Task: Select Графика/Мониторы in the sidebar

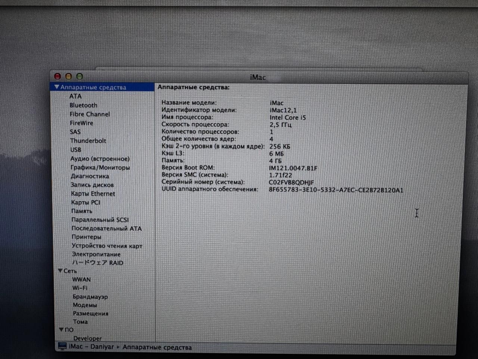Action: coord(100,168)
